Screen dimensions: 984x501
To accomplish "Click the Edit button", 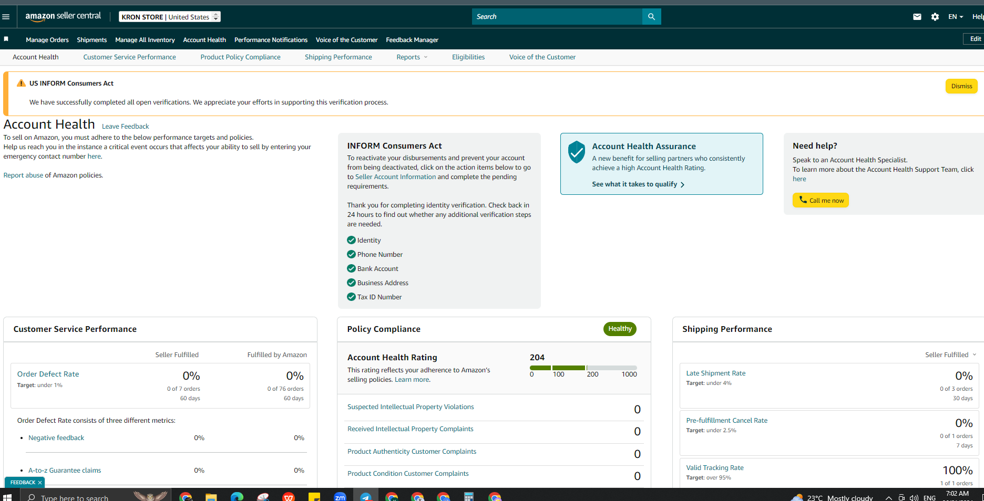I will pos(975,39).
